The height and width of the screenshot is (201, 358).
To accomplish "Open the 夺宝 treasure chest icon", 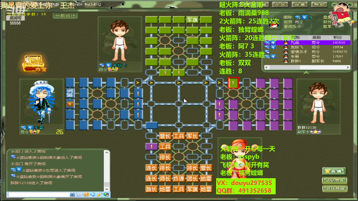I will coord(34,64).
